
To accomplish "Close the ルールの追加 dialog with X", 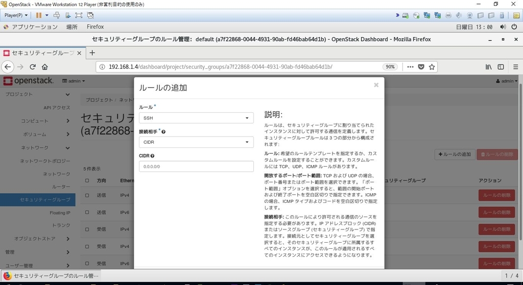I will click(376, 85).
